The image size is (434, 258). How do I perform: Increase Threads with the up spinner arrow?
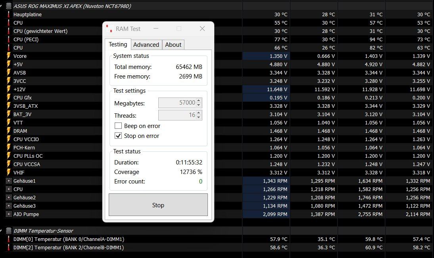click(x=198, y=113)
